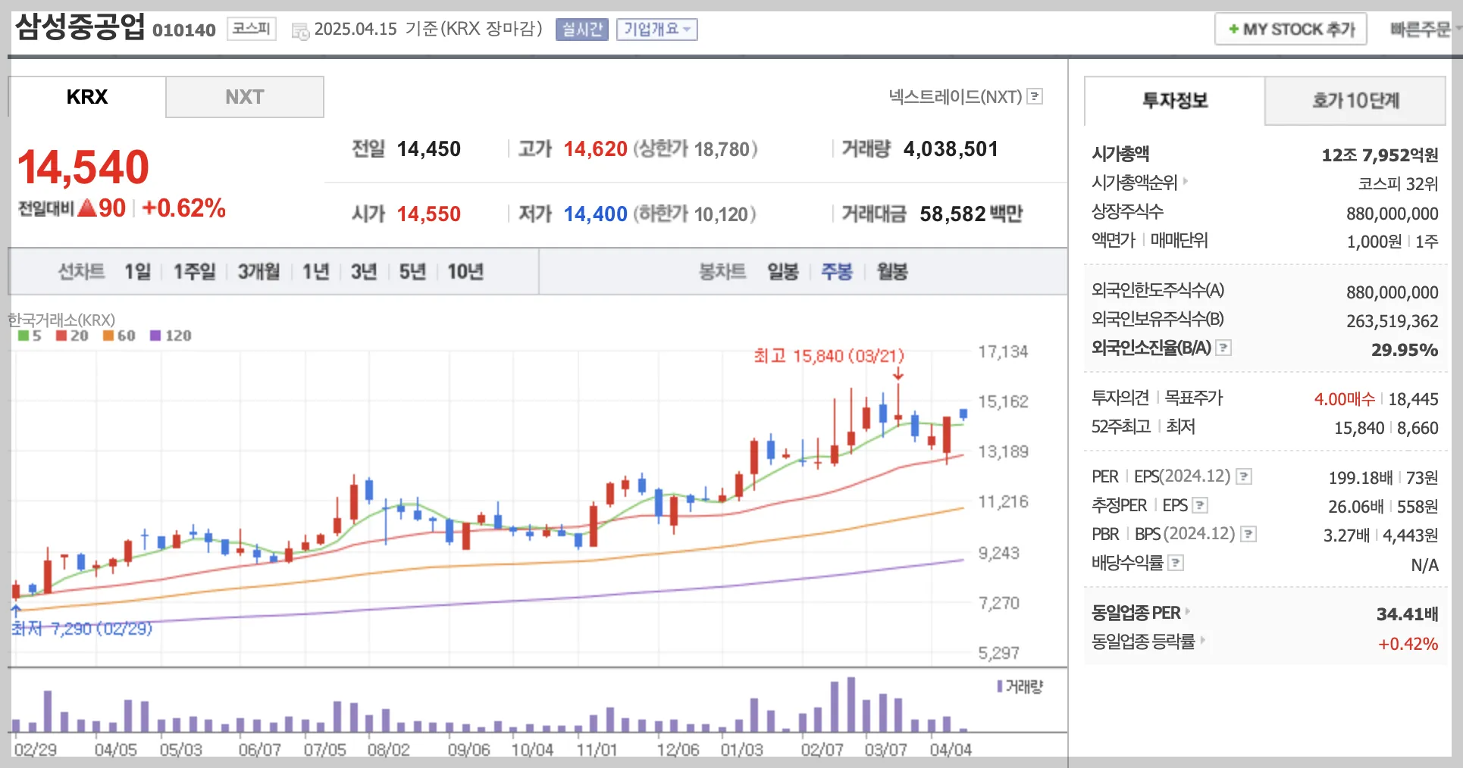Viewport: 1463px width, 768px height.
Task: Open help icon next to 넥스트레이드(NXT)
Action: 1035,97
